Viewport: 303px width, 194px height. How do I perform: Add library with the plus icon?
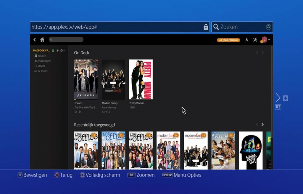tap(57, 50)
